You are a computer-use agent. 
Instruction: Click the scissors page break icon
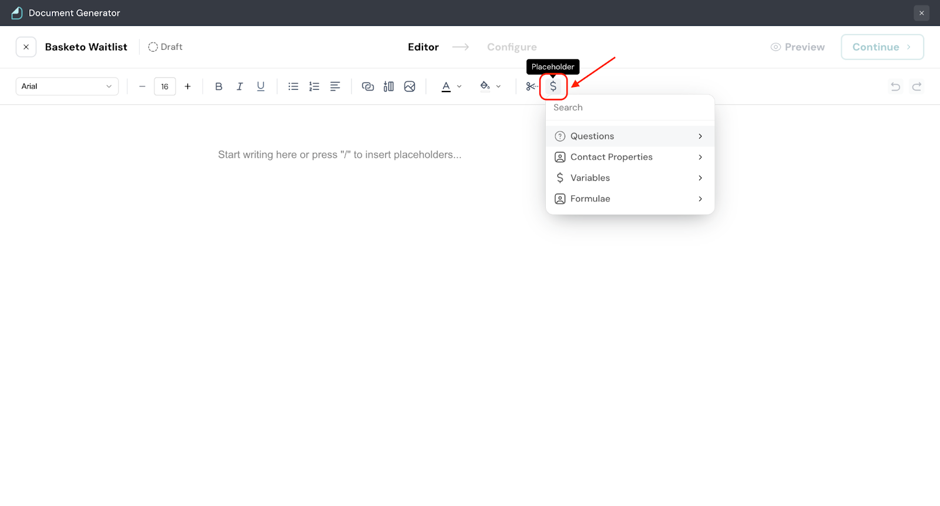[532, 86]
